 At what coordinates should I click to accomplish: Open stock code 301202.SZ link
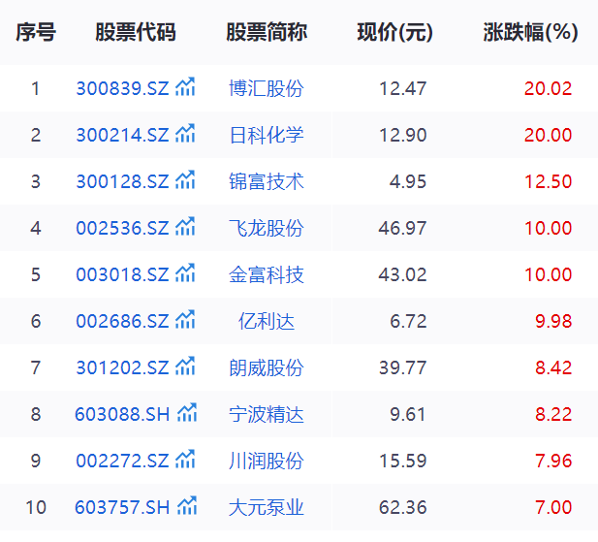[122, 367]
